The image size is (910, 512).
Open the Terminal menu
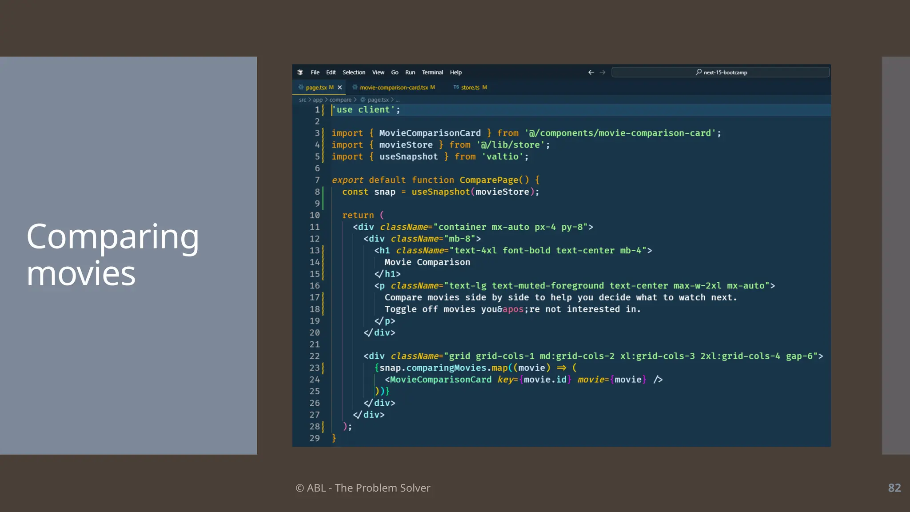coord(432,72)
